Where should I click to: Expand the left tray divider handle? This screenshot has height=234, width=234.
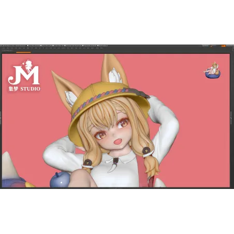(x=1, y=118)
